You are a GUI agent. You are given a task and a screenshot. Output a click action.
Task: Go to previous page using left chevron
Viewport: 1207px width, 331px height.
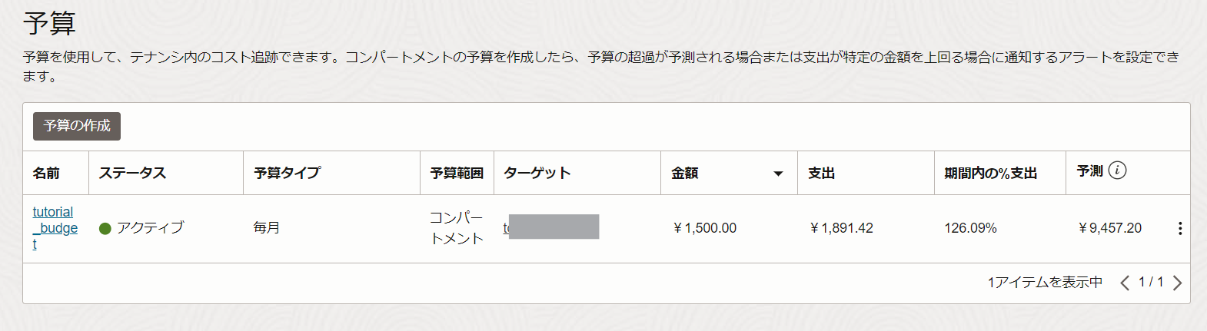tap(1125, 283)
